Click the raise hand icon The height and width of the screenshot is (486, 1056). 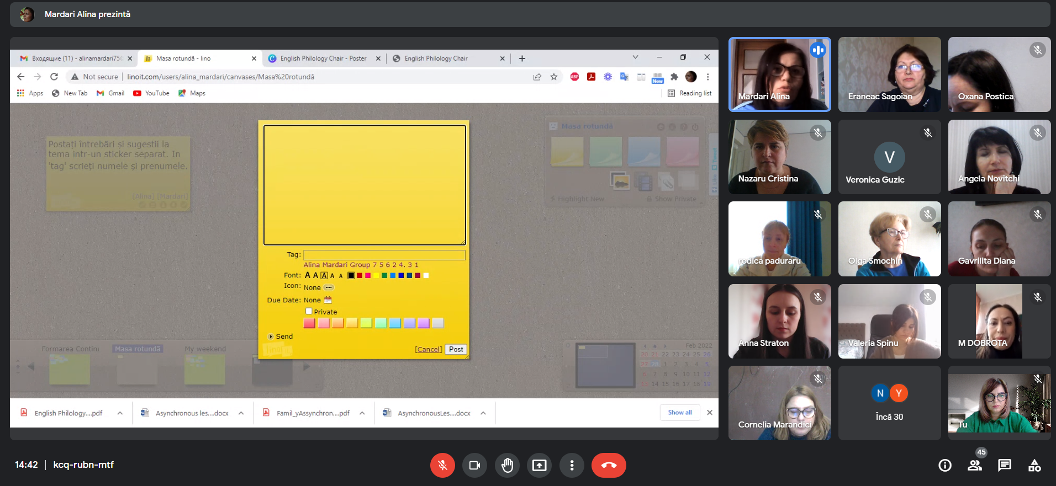(507, 466)
